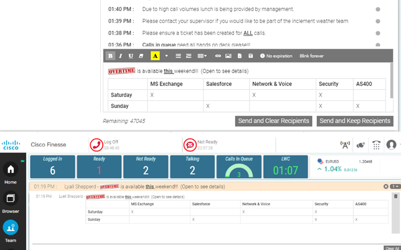401x250 pixels.
Task: Click the green pin icon on sidebar
Action: (x=23, y=161)
